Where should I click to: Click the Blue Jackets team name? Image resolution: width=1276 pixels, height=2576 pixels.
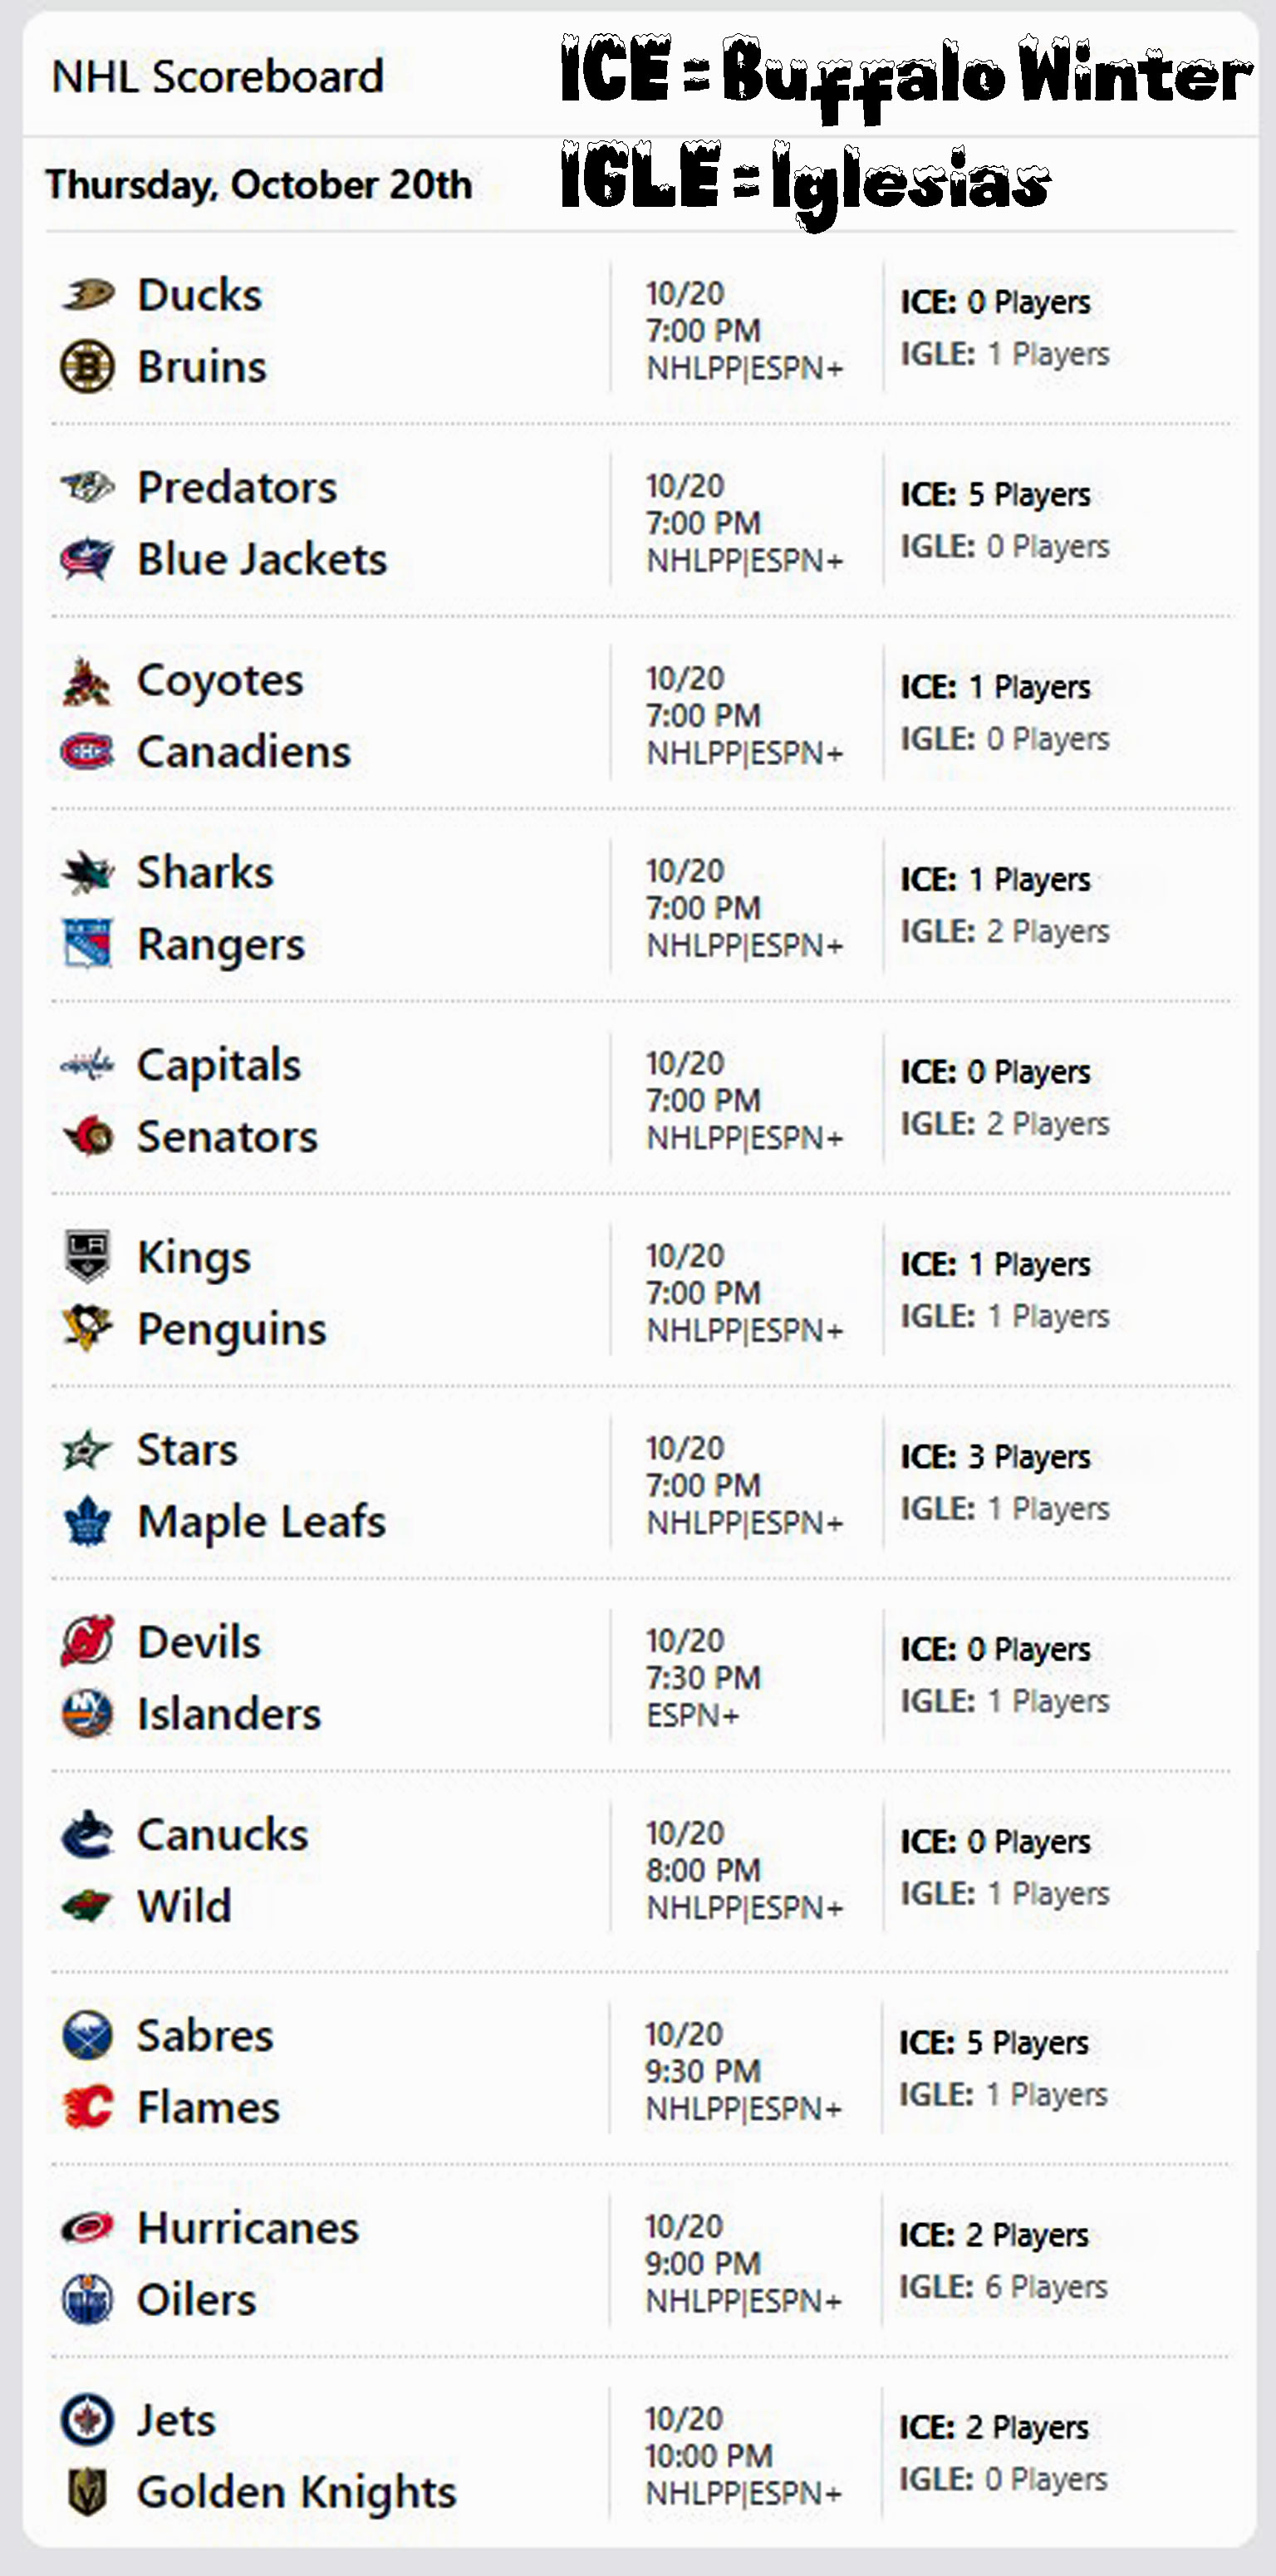[x=262, y=560]
